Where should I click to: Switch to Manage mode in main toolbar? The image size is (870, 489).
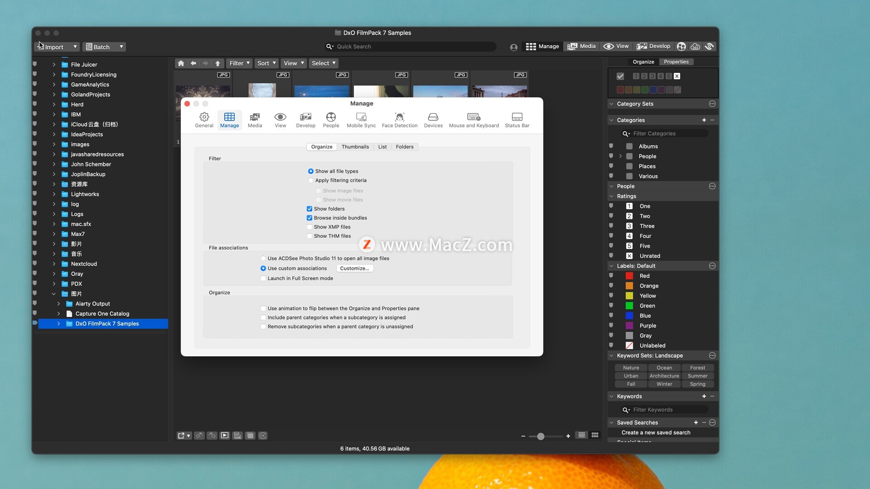542,46
